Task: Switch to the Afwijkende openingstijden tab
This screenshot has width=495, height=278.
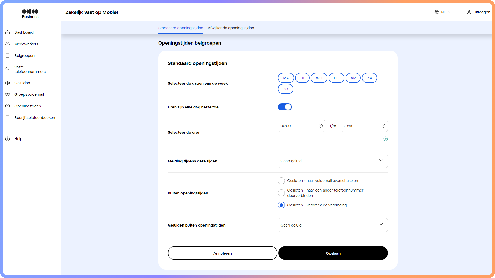Action: click(x=231, y=28)
